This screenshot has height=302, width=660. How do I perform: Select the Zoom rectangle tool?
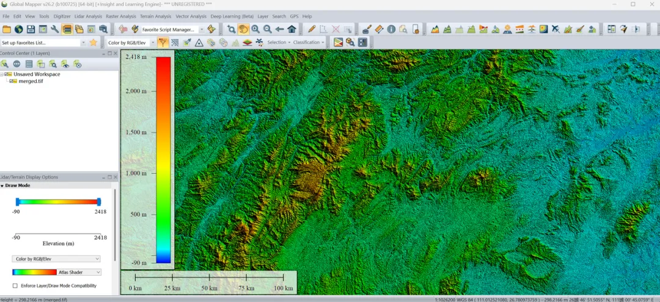point(231,29)
